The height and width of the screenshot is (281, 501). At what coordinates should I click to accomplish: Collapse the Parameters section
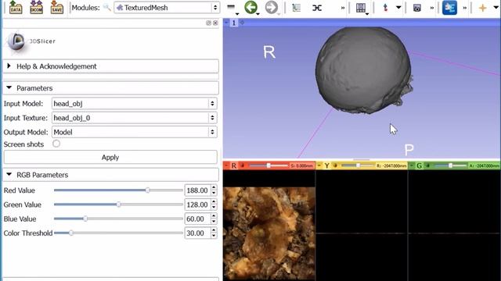110,88
